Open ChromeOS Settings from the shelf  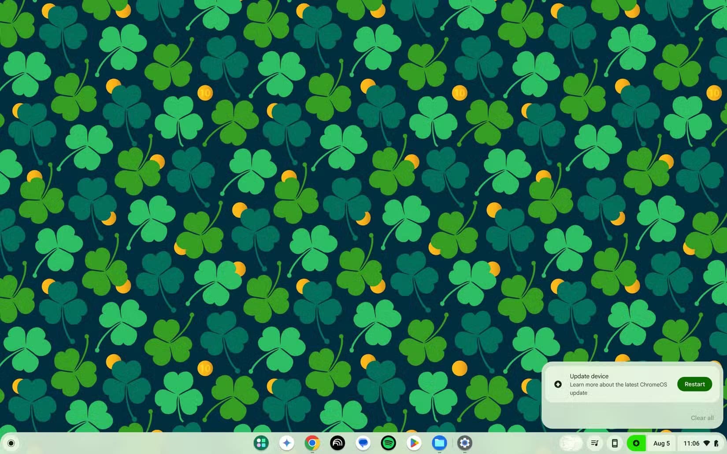(x=464, y=443)
